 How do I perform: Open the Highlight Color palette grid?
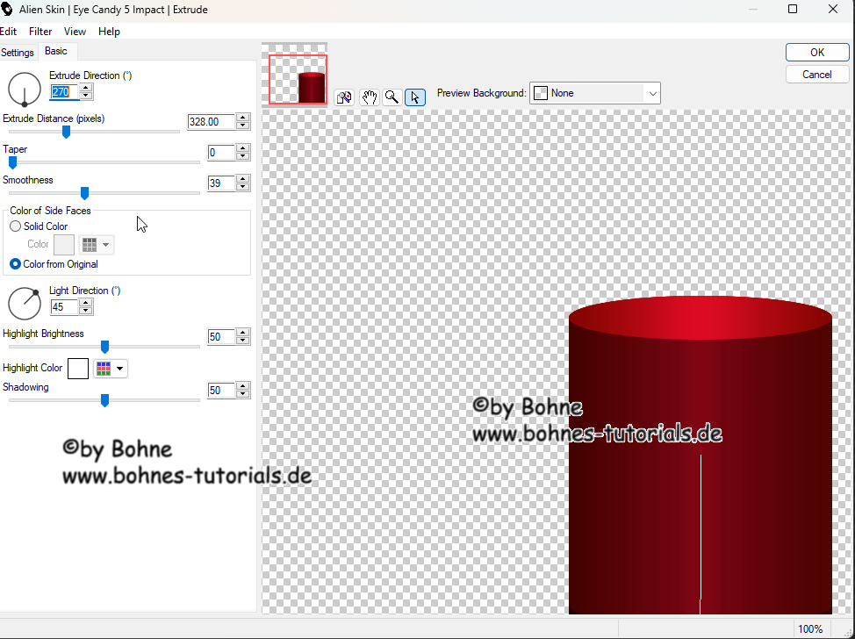point(110,369)
